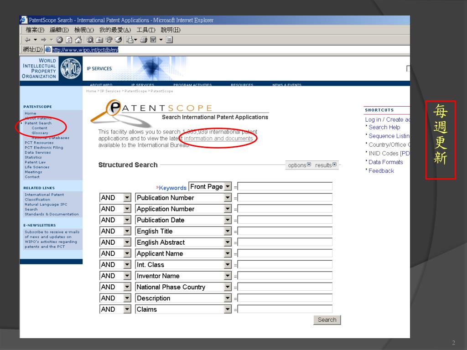Open the INID Codes shortcut
Viewport: 467px width, 350px height.
point(389,153)
